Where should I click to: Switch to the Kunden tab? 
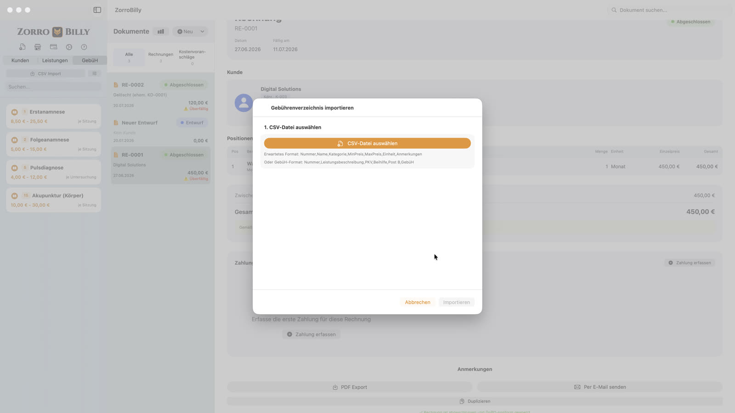20,60
